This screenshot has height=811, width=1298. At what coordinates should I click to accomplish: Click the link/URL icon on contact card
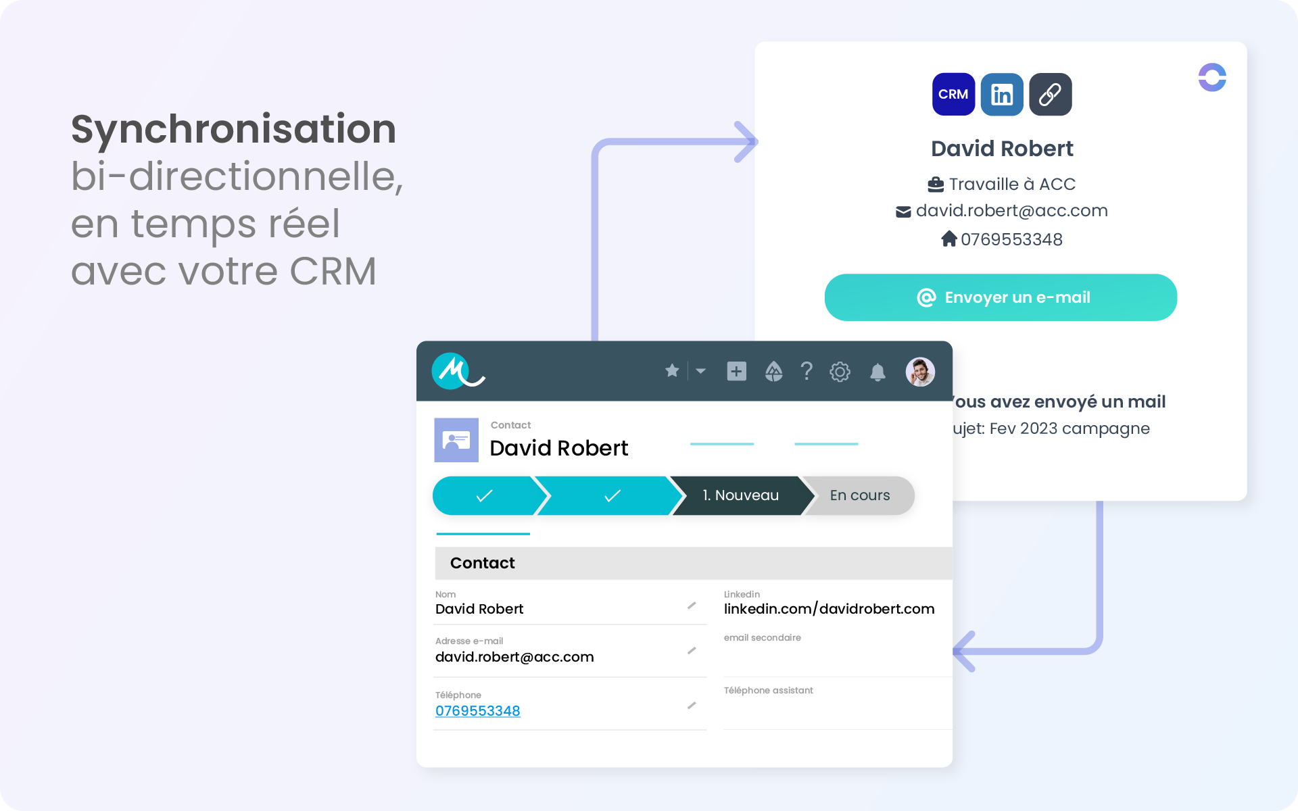(1049, 93)
